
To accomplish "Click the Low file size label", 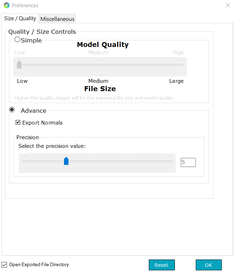I will [22, 81].
